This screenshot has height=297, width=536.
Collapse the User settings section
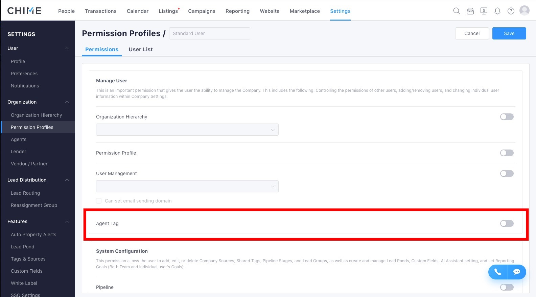[67, 48]
